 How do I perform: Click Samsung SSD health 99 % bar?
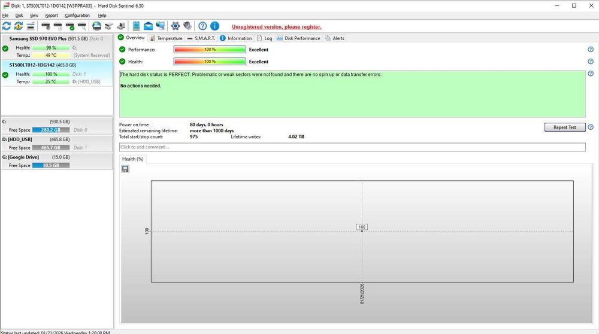pyautogui.click(x=51, y=48)
